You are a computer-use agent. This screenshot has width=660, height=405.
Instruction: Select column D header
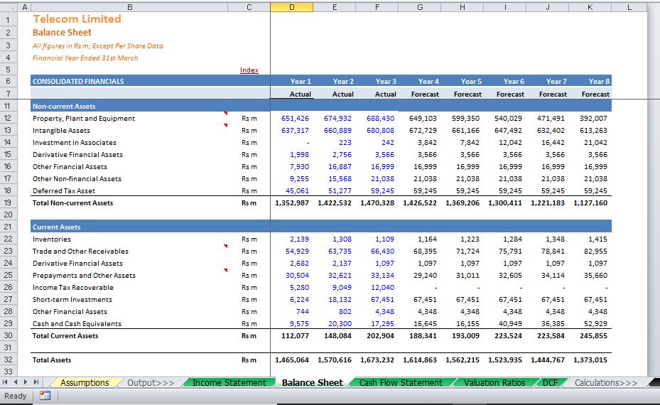(292, 7)
